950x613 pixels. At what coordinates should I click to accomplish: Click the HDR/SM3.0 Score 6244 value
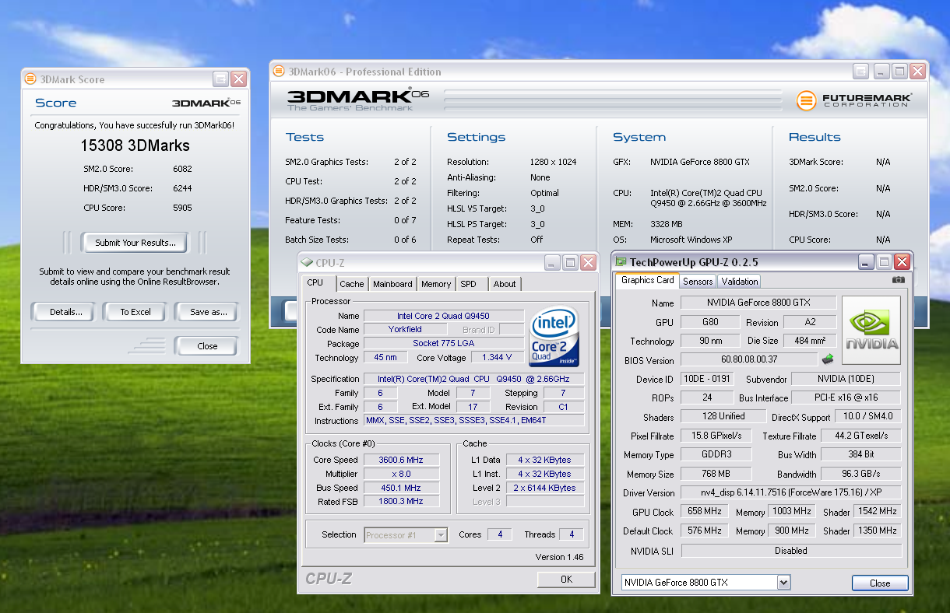click(x=182, y=188)
